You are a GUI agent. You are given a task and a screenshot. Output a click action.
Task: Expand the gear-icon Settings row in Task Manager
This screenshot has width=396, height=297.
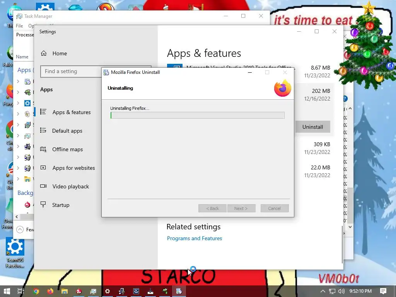[x=18, y=103]
